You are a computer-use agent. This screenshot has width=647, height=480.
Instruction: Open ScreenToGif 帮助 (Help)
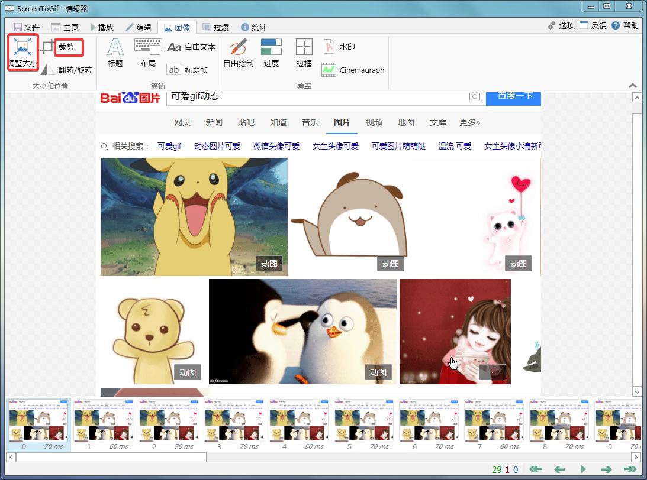point(626,25)
